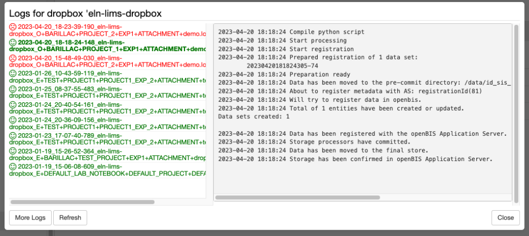
Task: Click smiley icon of 20-40-54-161 log entry
Action: point(12,104)
